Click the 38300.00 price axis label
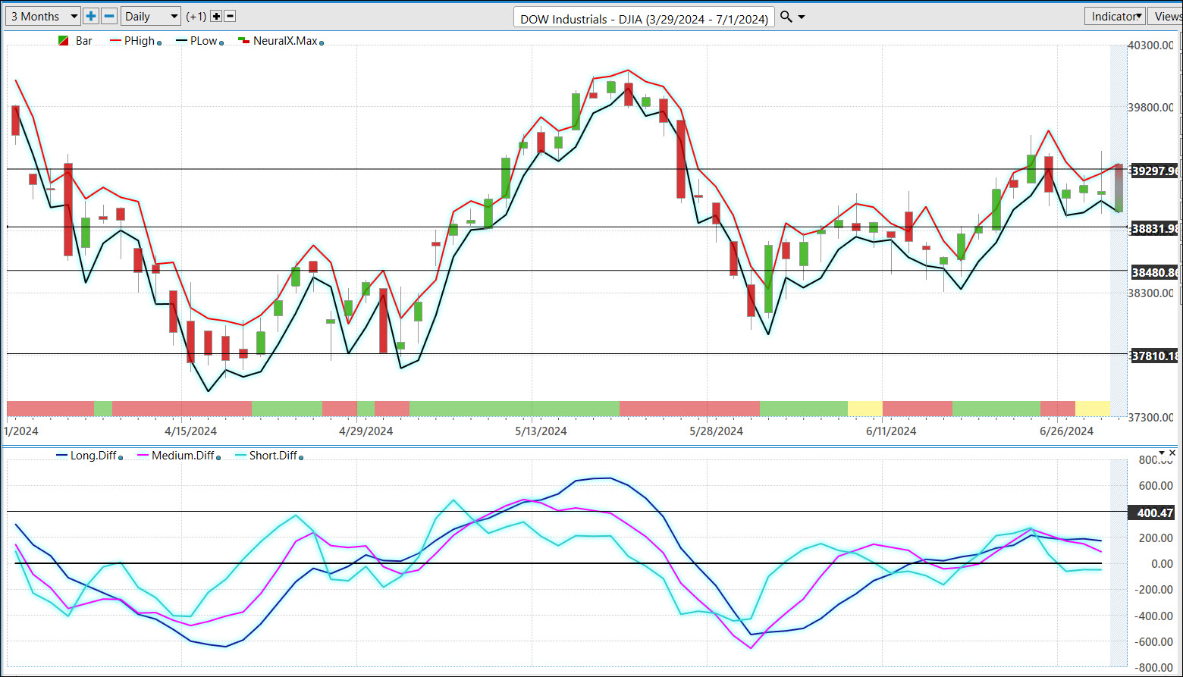Viewport: 1183px width, 677px height. coord(1151,293)
